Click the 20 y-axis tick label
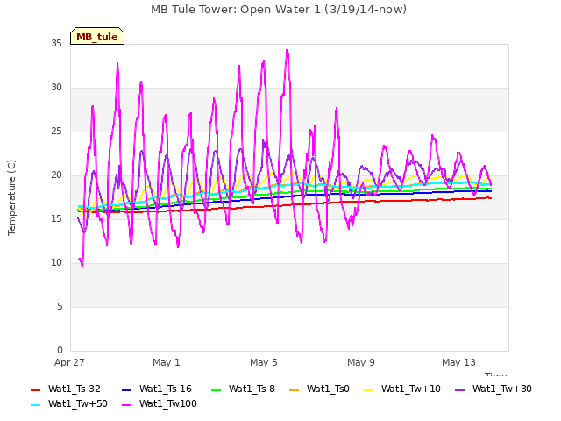 click(x=56, y=175)
